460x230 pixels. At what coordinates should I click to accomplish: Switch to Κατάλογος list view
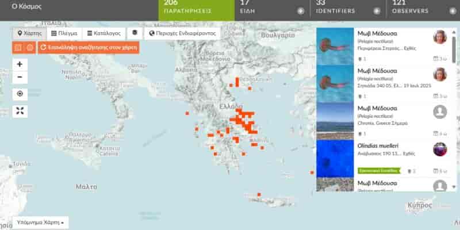click(103, 33)
